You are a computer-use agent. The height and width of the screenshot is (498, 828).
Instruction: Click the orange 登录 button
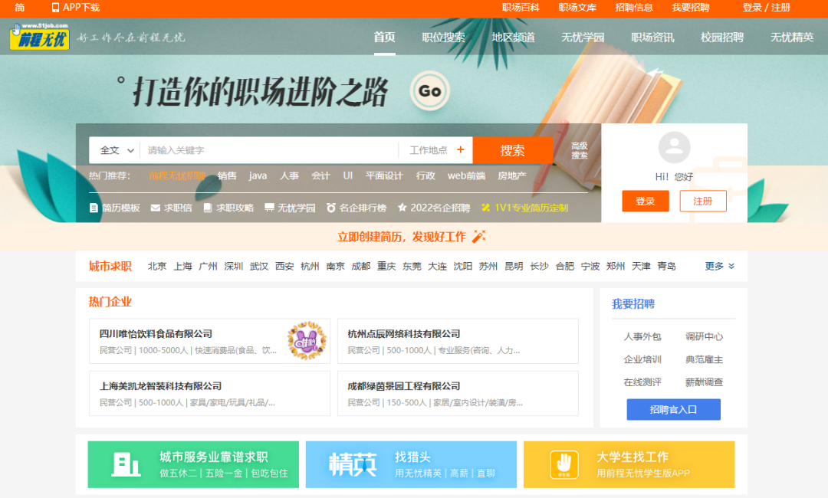(646, 201)
